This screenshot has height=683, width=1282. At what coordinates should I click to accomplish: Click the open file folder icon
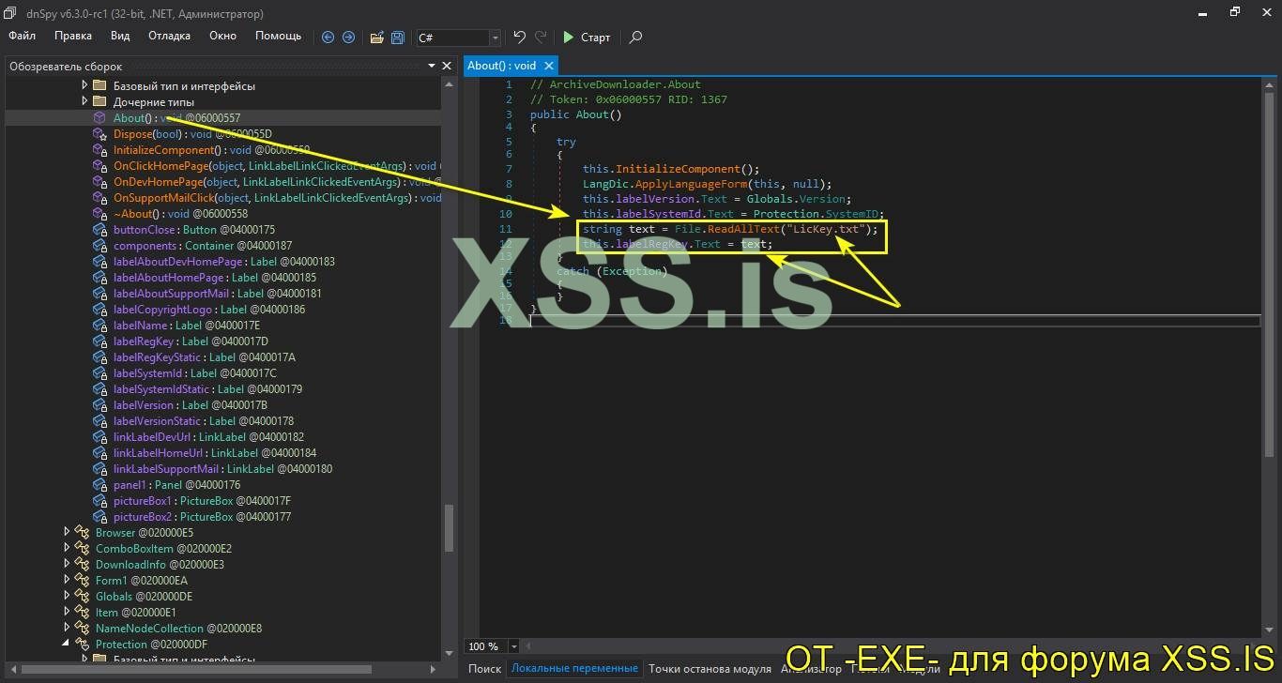(376, 38)
